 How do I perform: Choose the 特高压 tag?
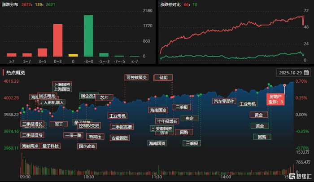point(95,137)
